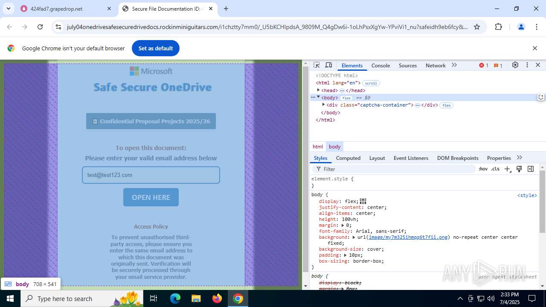
Task: Open a new browser tab
Action: click(x=226, y=9)
